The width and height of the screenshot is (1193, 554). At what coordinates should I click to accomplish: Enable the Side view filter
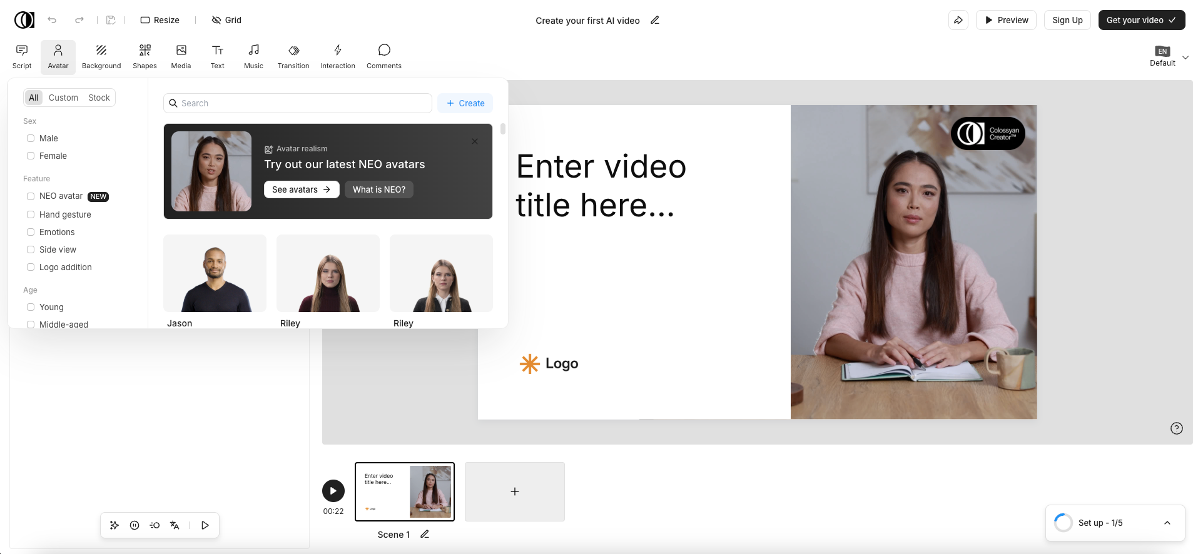[31, 249]
